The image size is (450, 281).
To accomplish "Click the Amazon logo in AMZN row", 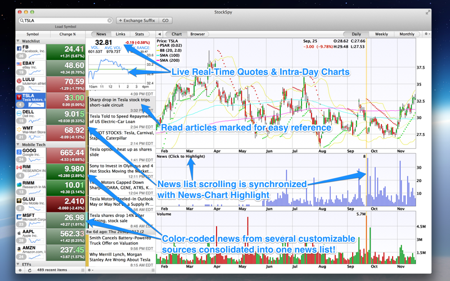I will point(19,249).
